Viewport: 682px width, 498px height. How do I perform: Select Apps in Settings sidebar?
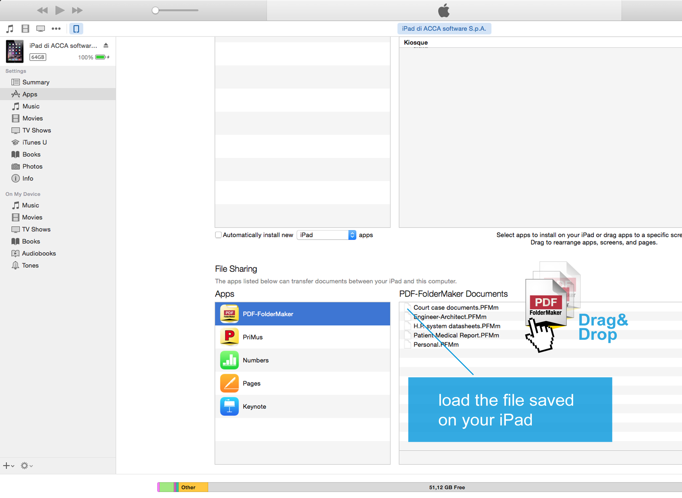tap(58, 94)
